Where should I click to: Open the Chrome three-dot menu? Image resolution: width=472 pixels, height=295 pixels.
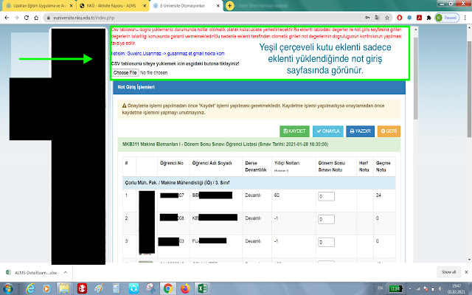pos(465,18)
